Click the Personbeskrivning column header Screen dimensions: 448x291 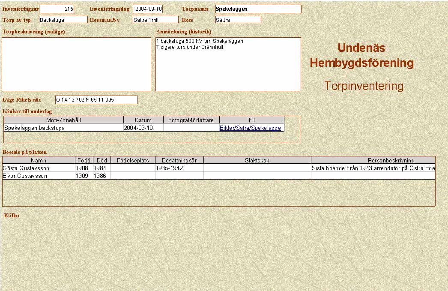point(373,160)
